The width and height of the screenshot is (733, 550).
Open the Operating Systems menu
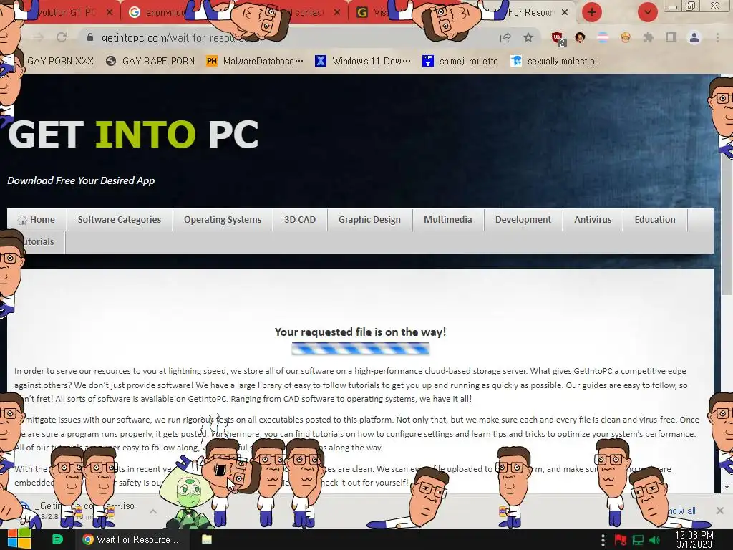click(223, 219)
